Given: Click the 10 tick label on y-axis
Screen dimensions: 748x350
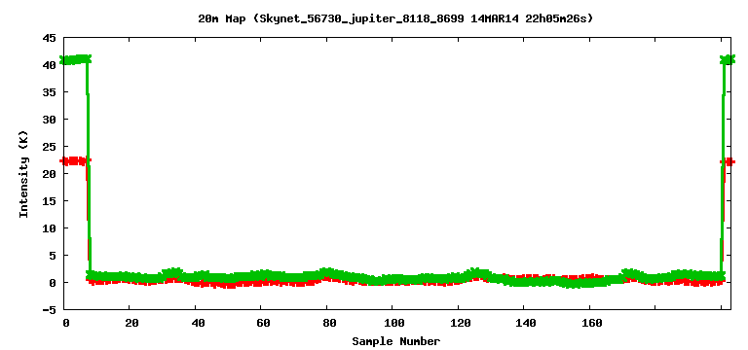Looking at the screenshot, I should pos(50,228).
